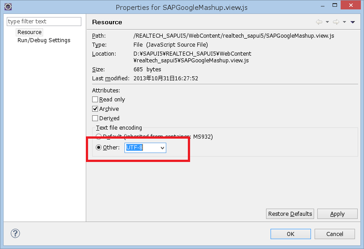Click the Resource page heading
364x249 pixels.
(107, 22)
